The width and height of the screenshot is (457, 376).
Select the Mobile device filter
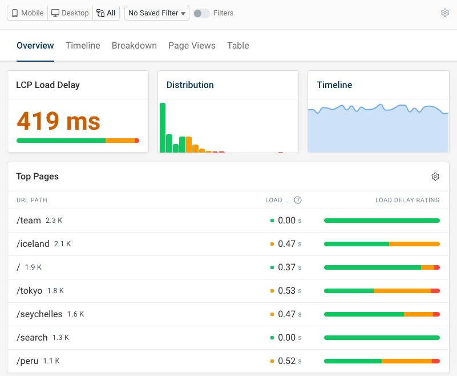pos(27,13)
